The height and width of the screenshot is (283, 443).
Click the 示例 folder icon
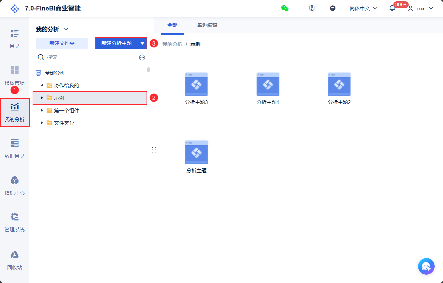click(x=49, y=98)
